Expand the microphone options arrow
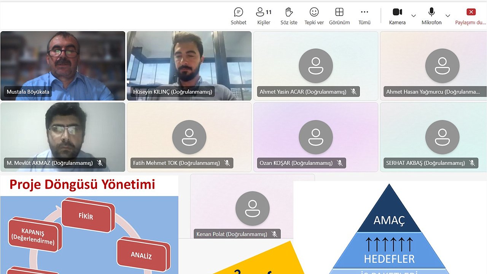The image size is (487, 274). [x=448, y=16]
